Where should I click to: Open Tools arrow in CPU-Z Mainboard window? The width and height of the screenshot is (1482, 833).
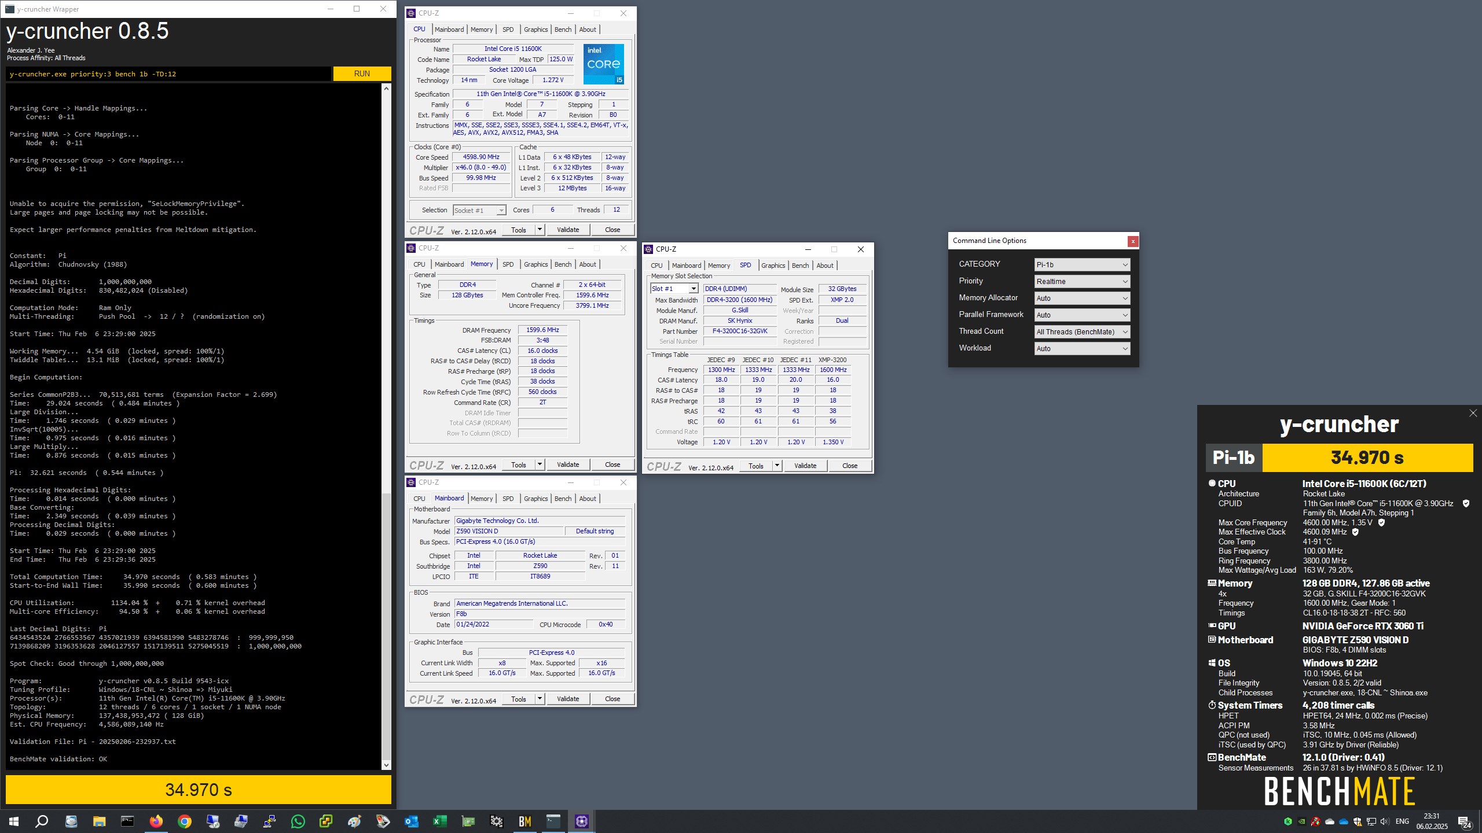[540, 699]
